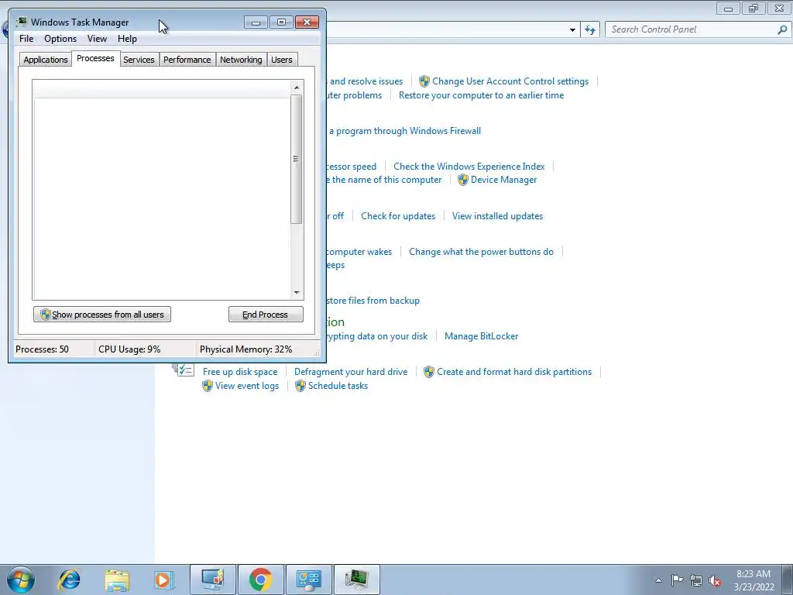Switch to Control Panel taskbar button
The height and width of the screenshot is (595, 793).
click(x=308, y=580)
